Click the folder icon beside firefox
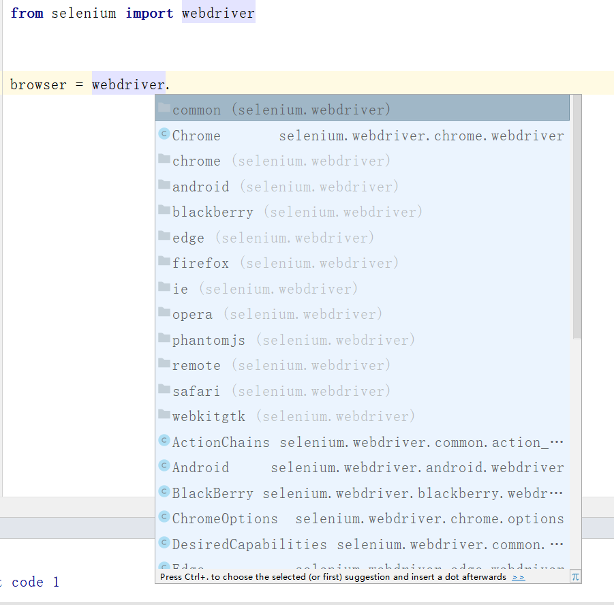Screen dimensions: 614x605 (x=164, y=261)
